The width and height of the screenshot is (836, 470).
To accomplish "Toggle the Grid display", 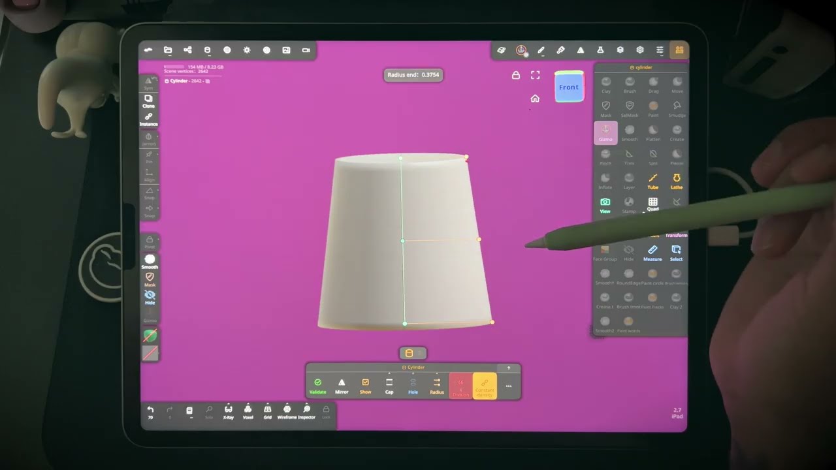I will 267,412.
